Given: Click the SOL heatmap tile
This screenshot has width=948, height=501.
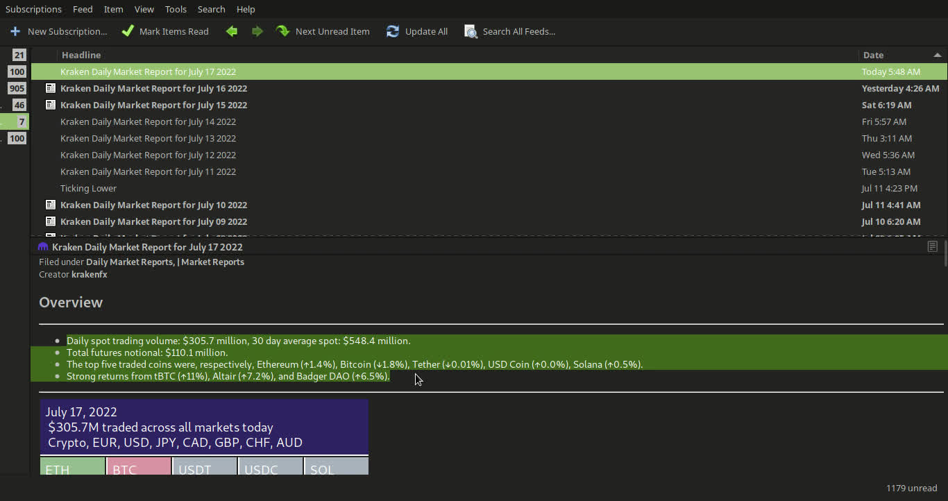Looking at the screenshot, I should [336, 466].
